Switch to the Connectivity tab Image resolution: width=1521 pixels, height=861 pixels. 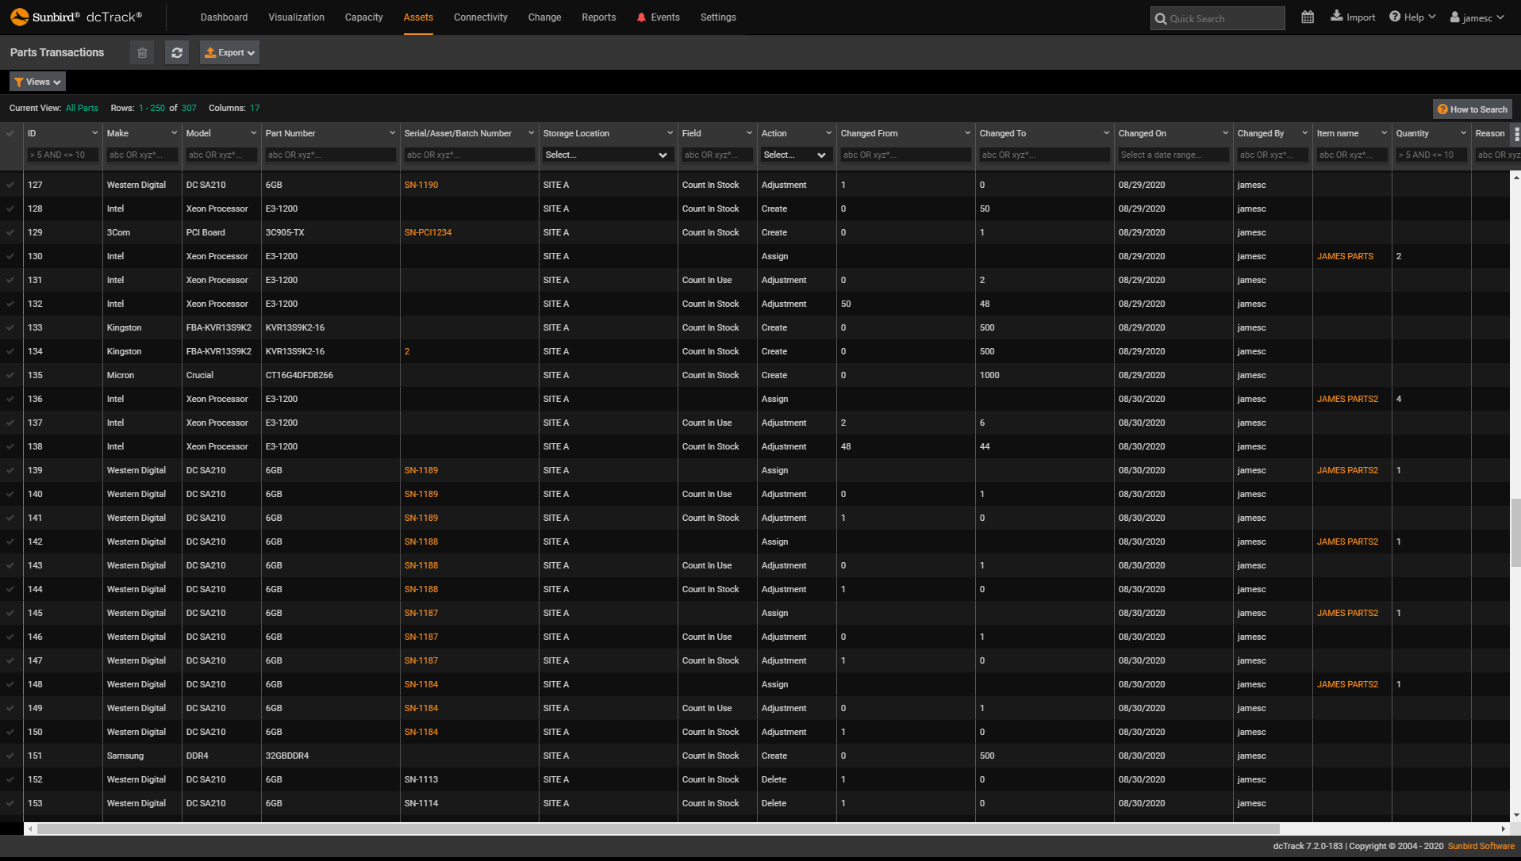(x=480, y=17)
